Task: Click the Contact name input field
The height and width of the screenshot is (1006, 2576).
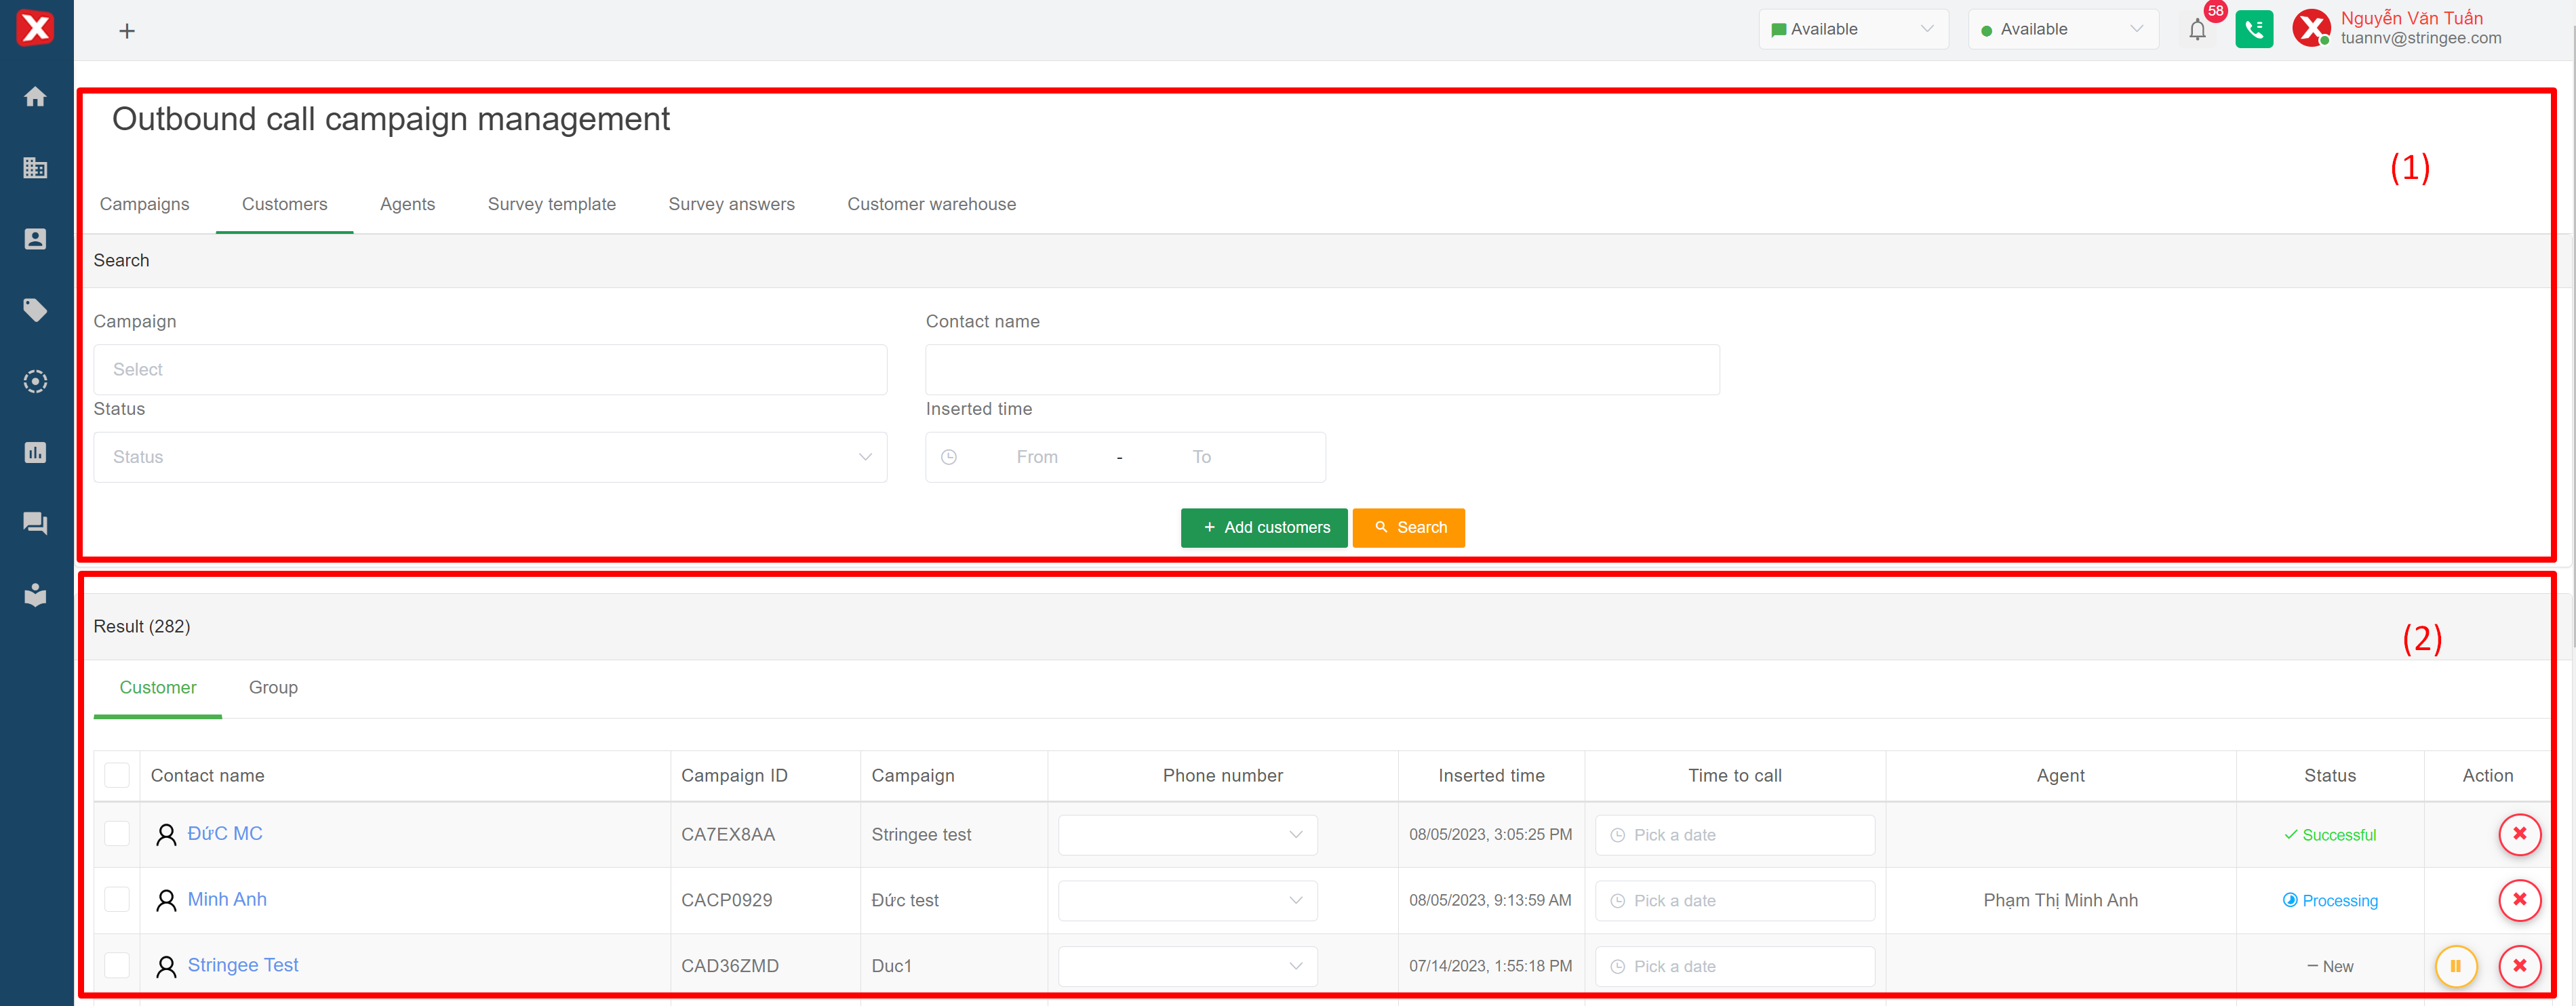Action: pyautogui.click(x=1322, y=370)
